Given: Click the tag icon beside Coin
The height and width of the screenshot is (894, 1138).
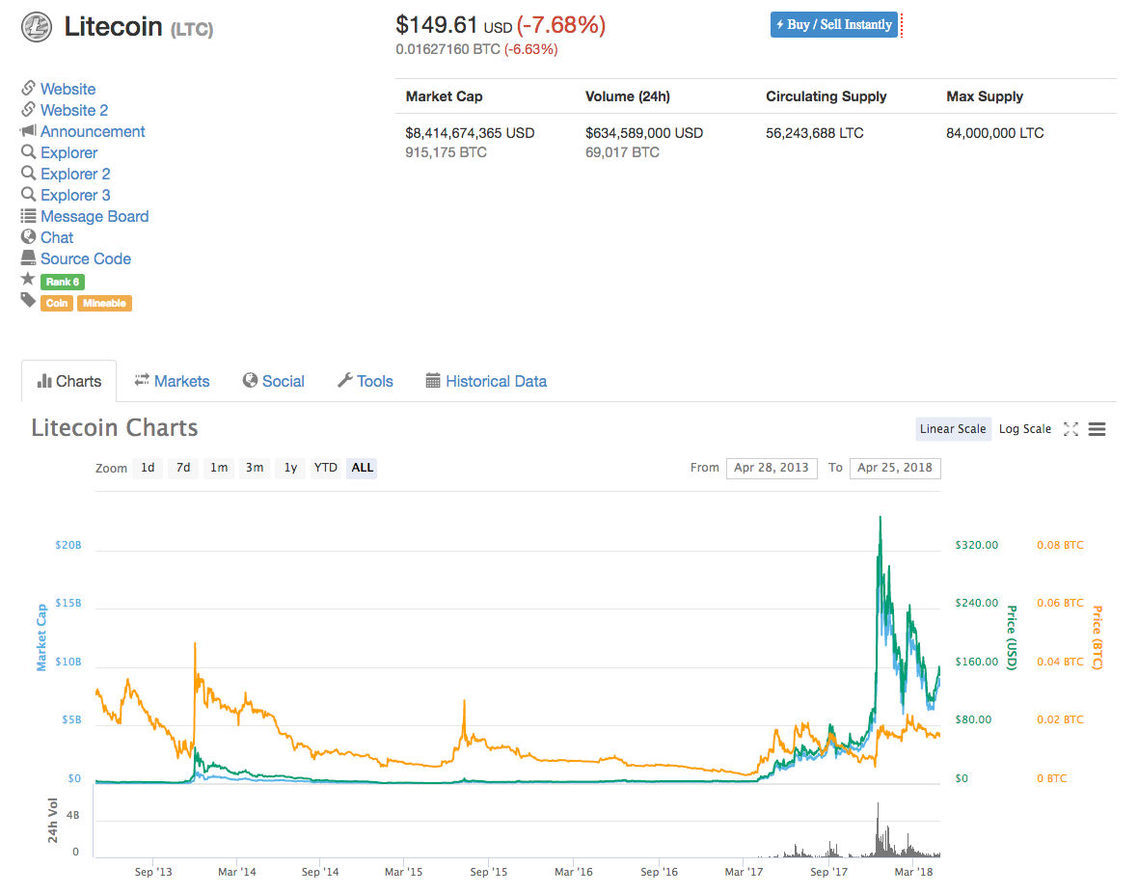Looking at the screenshot, I should coord(28,301).
